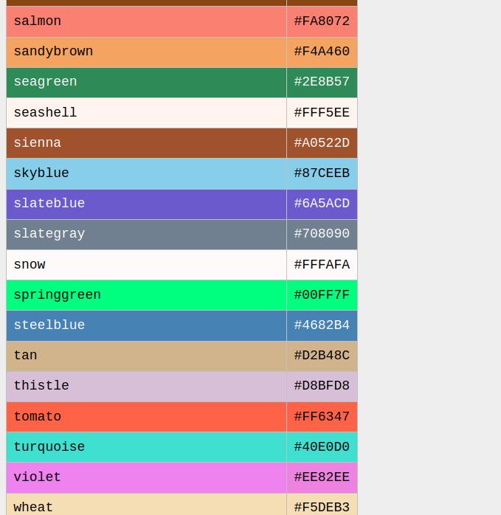This screenshot has width=501, height=515.
Task: Click the #FFFAFA hex value for snow
Action: pyautogui.click(x=322, y=265)
